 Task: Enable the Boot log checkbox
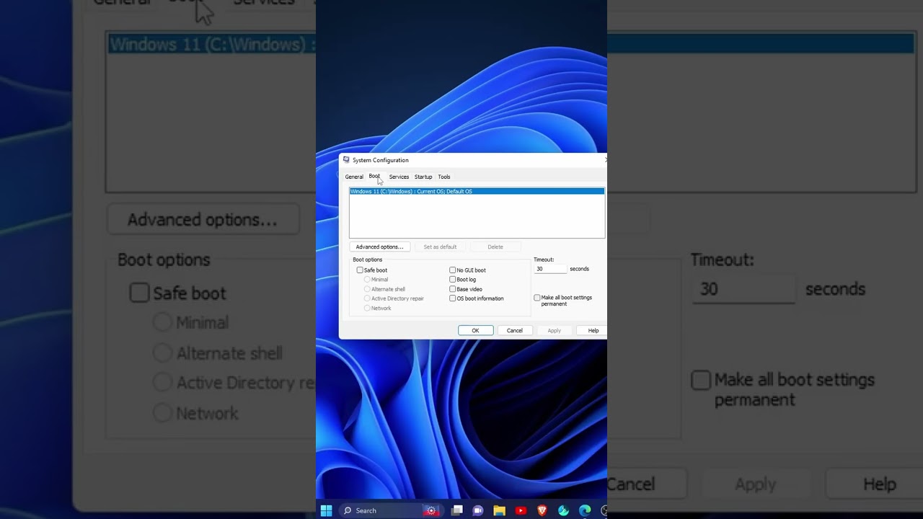tap(452, 280)
